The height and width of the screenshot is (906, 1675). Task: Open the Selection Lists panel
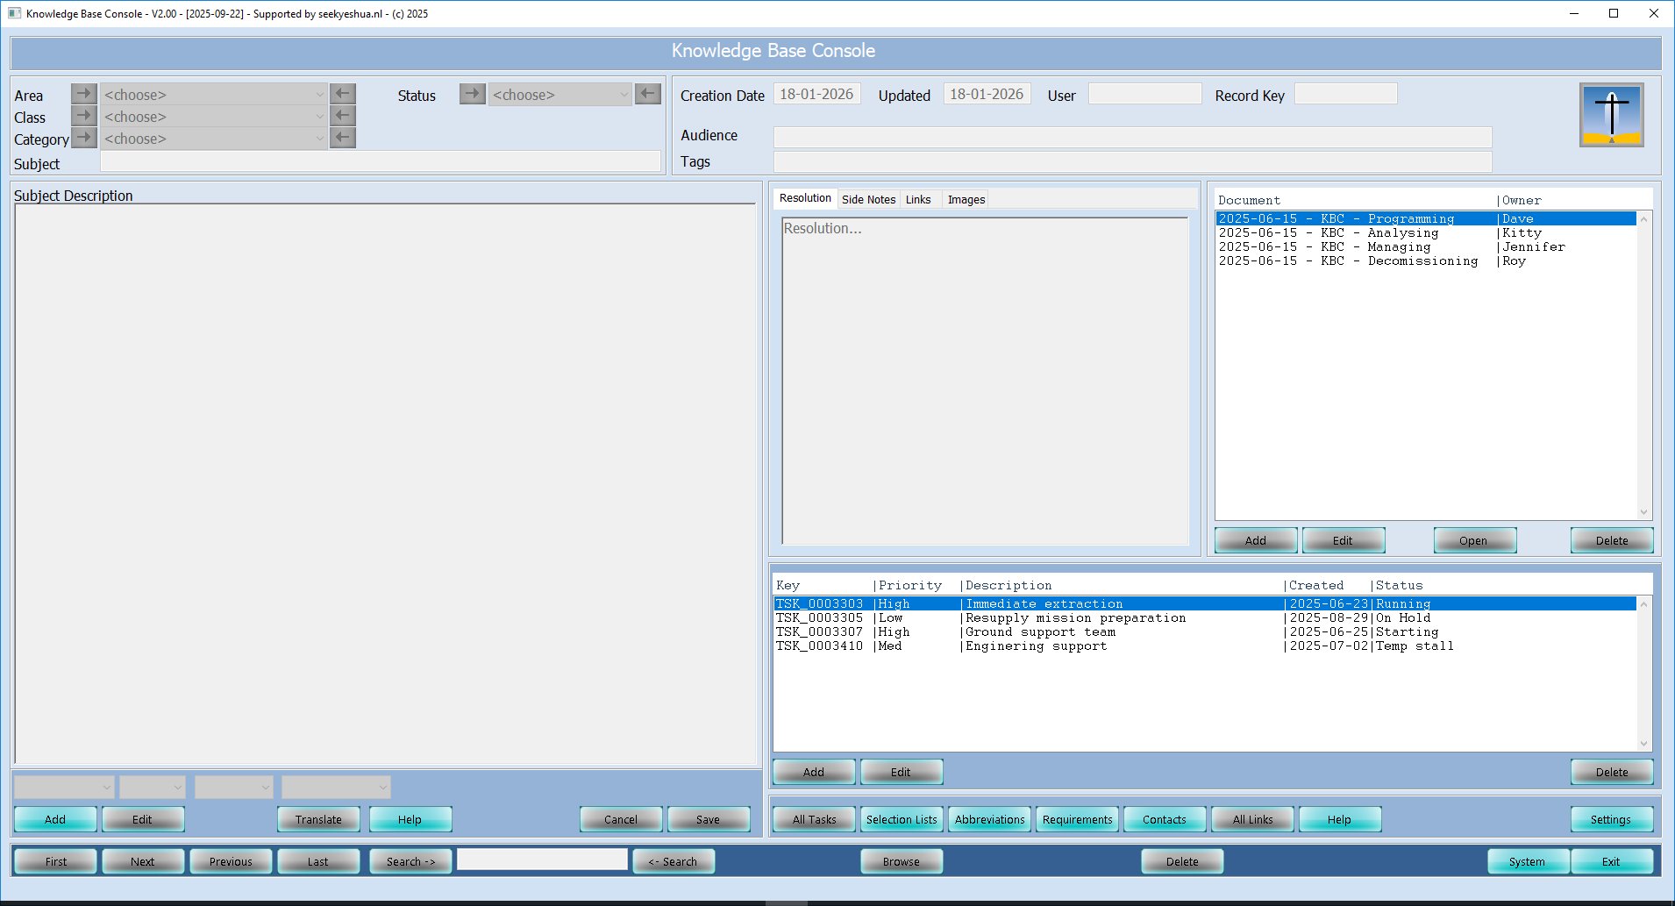pyautogui.click(x=901, y=818)
